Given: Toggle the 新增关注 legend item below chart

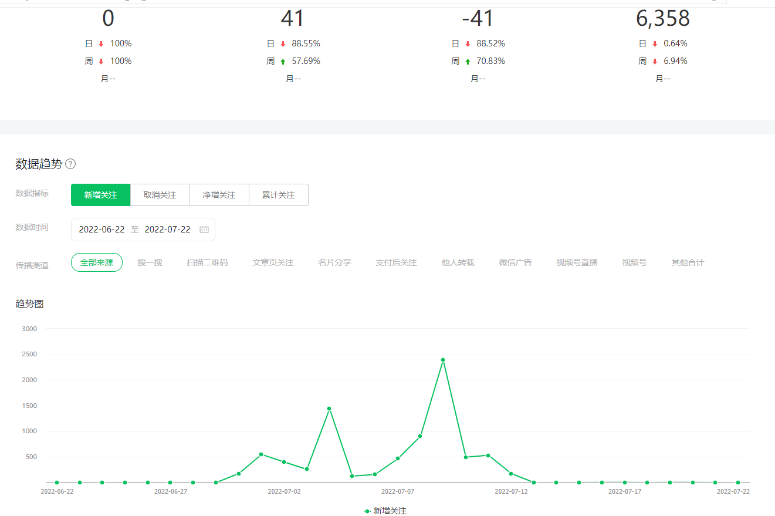Looking at the screenshot, I should click(x=385, y=511).
